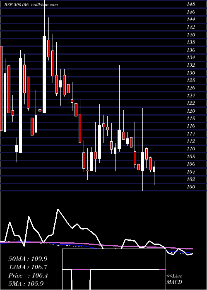Click the '12MA : 106.7' readout
This screenshot has height=290, width=207.
[28, 267]
